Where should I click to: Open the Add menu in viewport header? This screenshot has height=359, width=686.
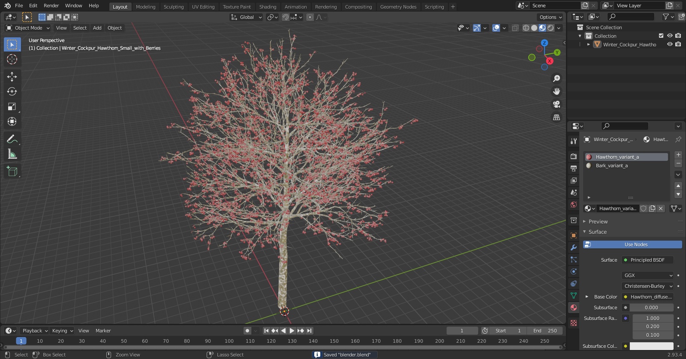point(97,28)
